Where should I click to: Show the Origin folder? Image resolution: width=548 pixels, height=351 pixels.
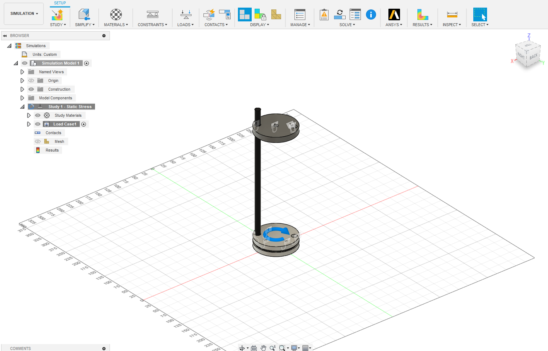(31, 80)
